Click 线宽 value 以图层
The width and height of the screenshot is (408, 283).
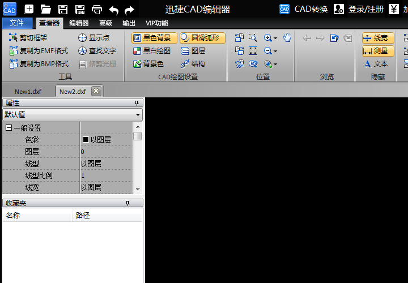point(107,187)
